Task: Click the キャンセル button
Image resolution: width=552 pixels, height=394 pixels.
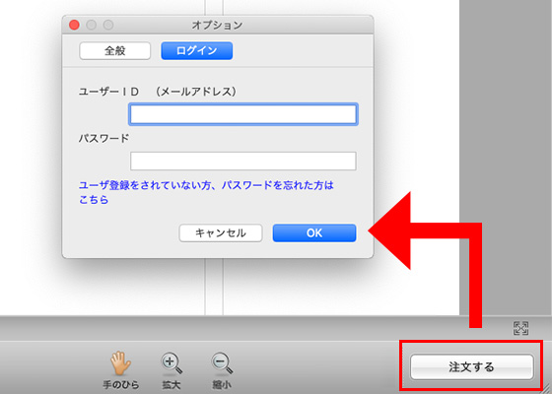Action: tap(221, 232)
